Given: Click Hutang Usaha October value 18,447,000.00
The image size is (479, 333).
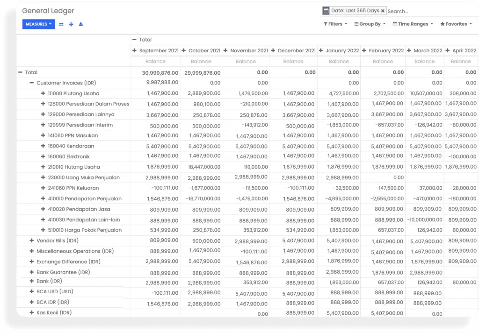Looking at the screenshot, I should 204,167.
